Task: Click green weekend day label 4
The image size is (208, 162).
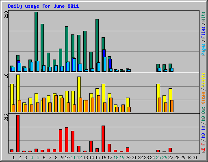Action: [32, 158]
